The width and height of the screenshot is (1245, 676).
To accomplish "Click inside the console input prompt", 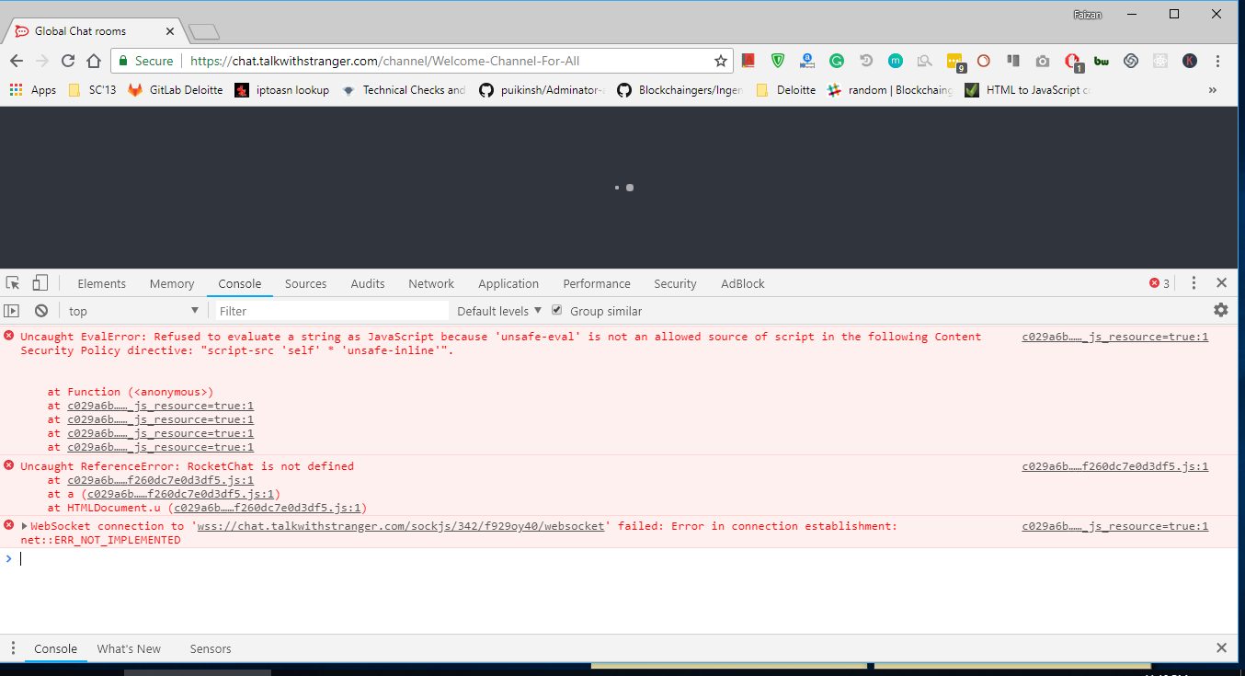I will [x=92, y=558].
